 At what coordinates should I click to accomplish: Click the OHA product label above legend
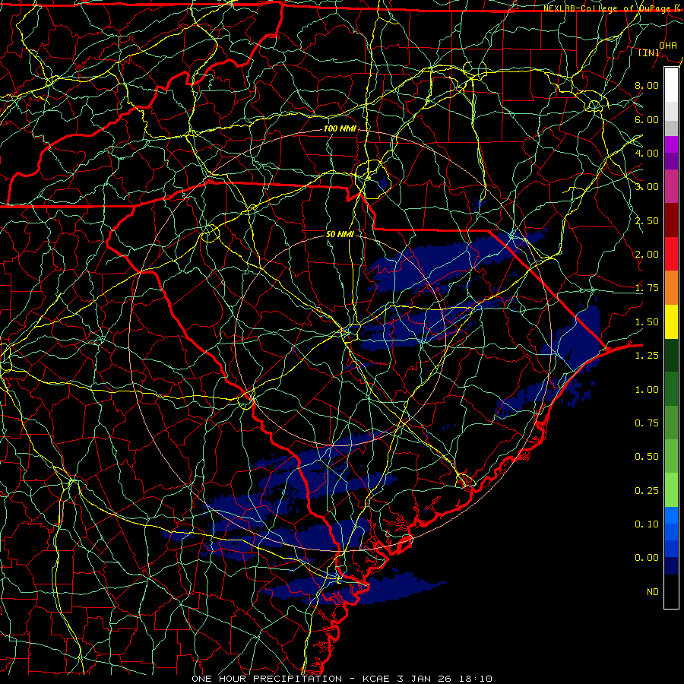click(x=668, y=45)
